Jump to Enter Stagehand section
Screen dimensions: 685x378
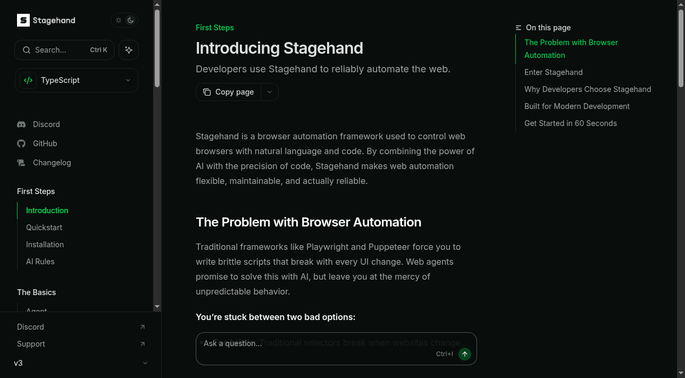pyautogui.click(x=554, y=72)
